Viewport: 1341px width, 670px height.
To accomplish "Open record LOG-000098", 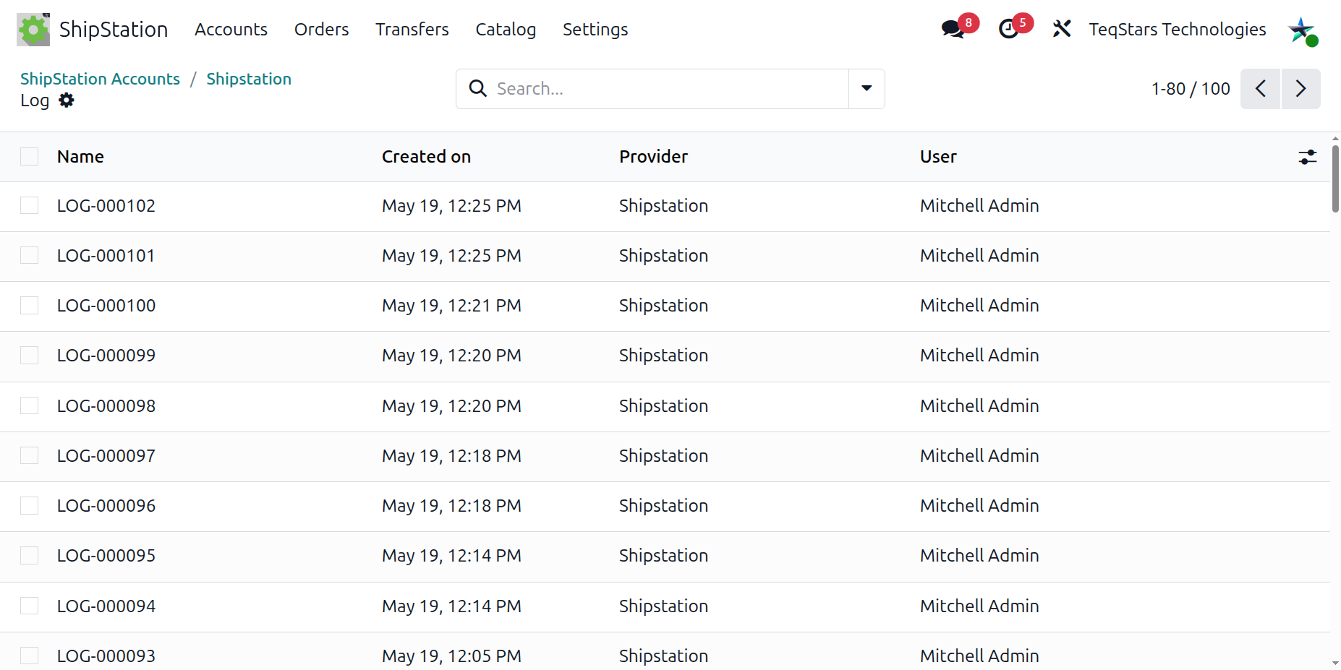I will [106, 406].
